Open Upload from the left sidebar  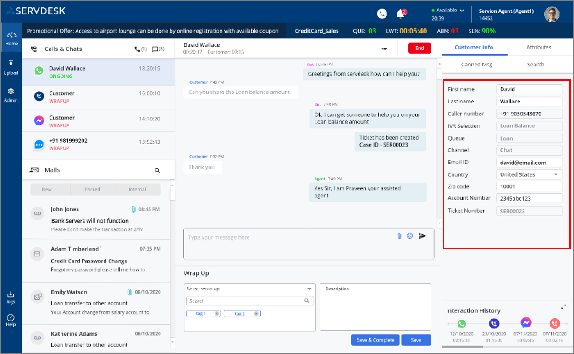pyautogui.click(x=11, y=67)
